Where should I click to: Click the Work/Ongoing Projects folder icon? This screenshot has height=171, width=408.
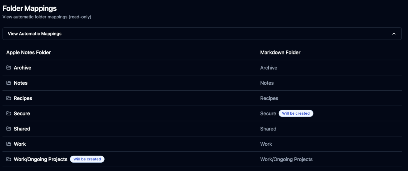[x=9, y=159]
